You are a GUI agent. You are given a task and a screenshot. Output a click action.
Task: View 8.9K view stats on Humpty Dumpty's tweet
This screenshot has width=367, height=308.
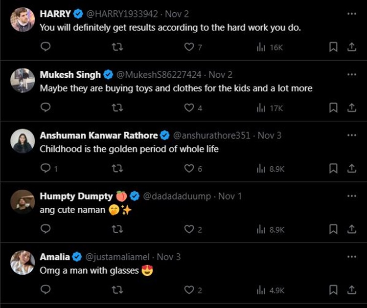[x=270, y=229]
